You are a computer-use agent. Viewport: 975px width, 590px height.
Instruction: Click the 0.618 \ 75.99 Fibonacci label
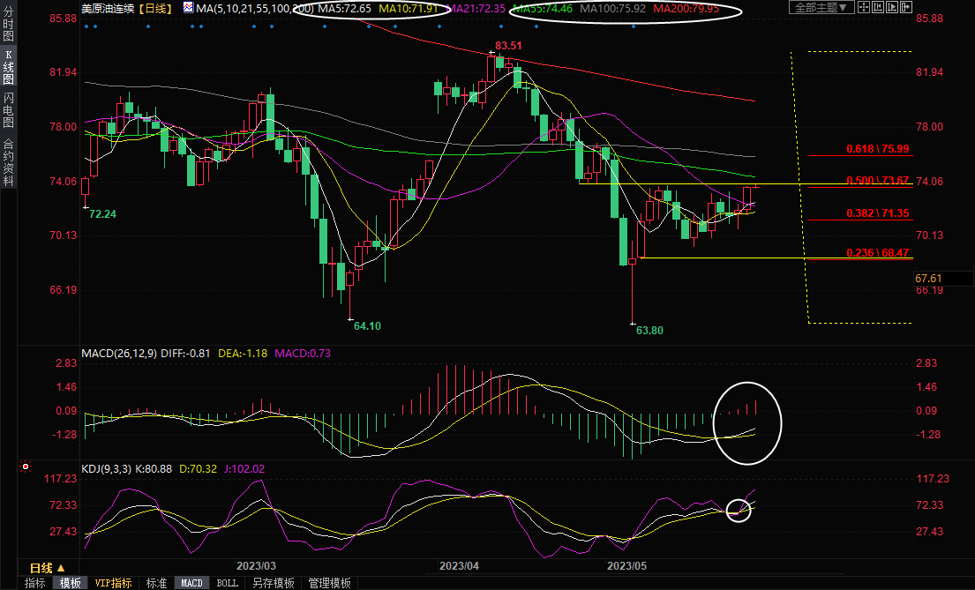[877, 149]
